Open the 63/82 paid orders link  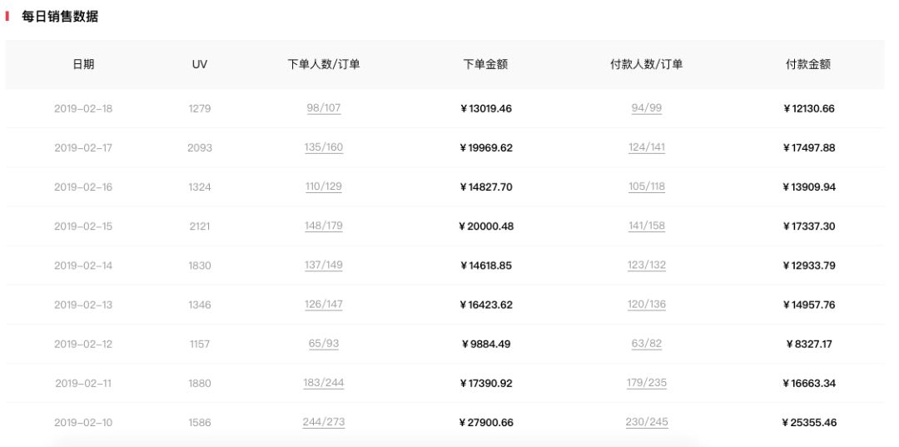pyautogui.click(x=647, y=343)
